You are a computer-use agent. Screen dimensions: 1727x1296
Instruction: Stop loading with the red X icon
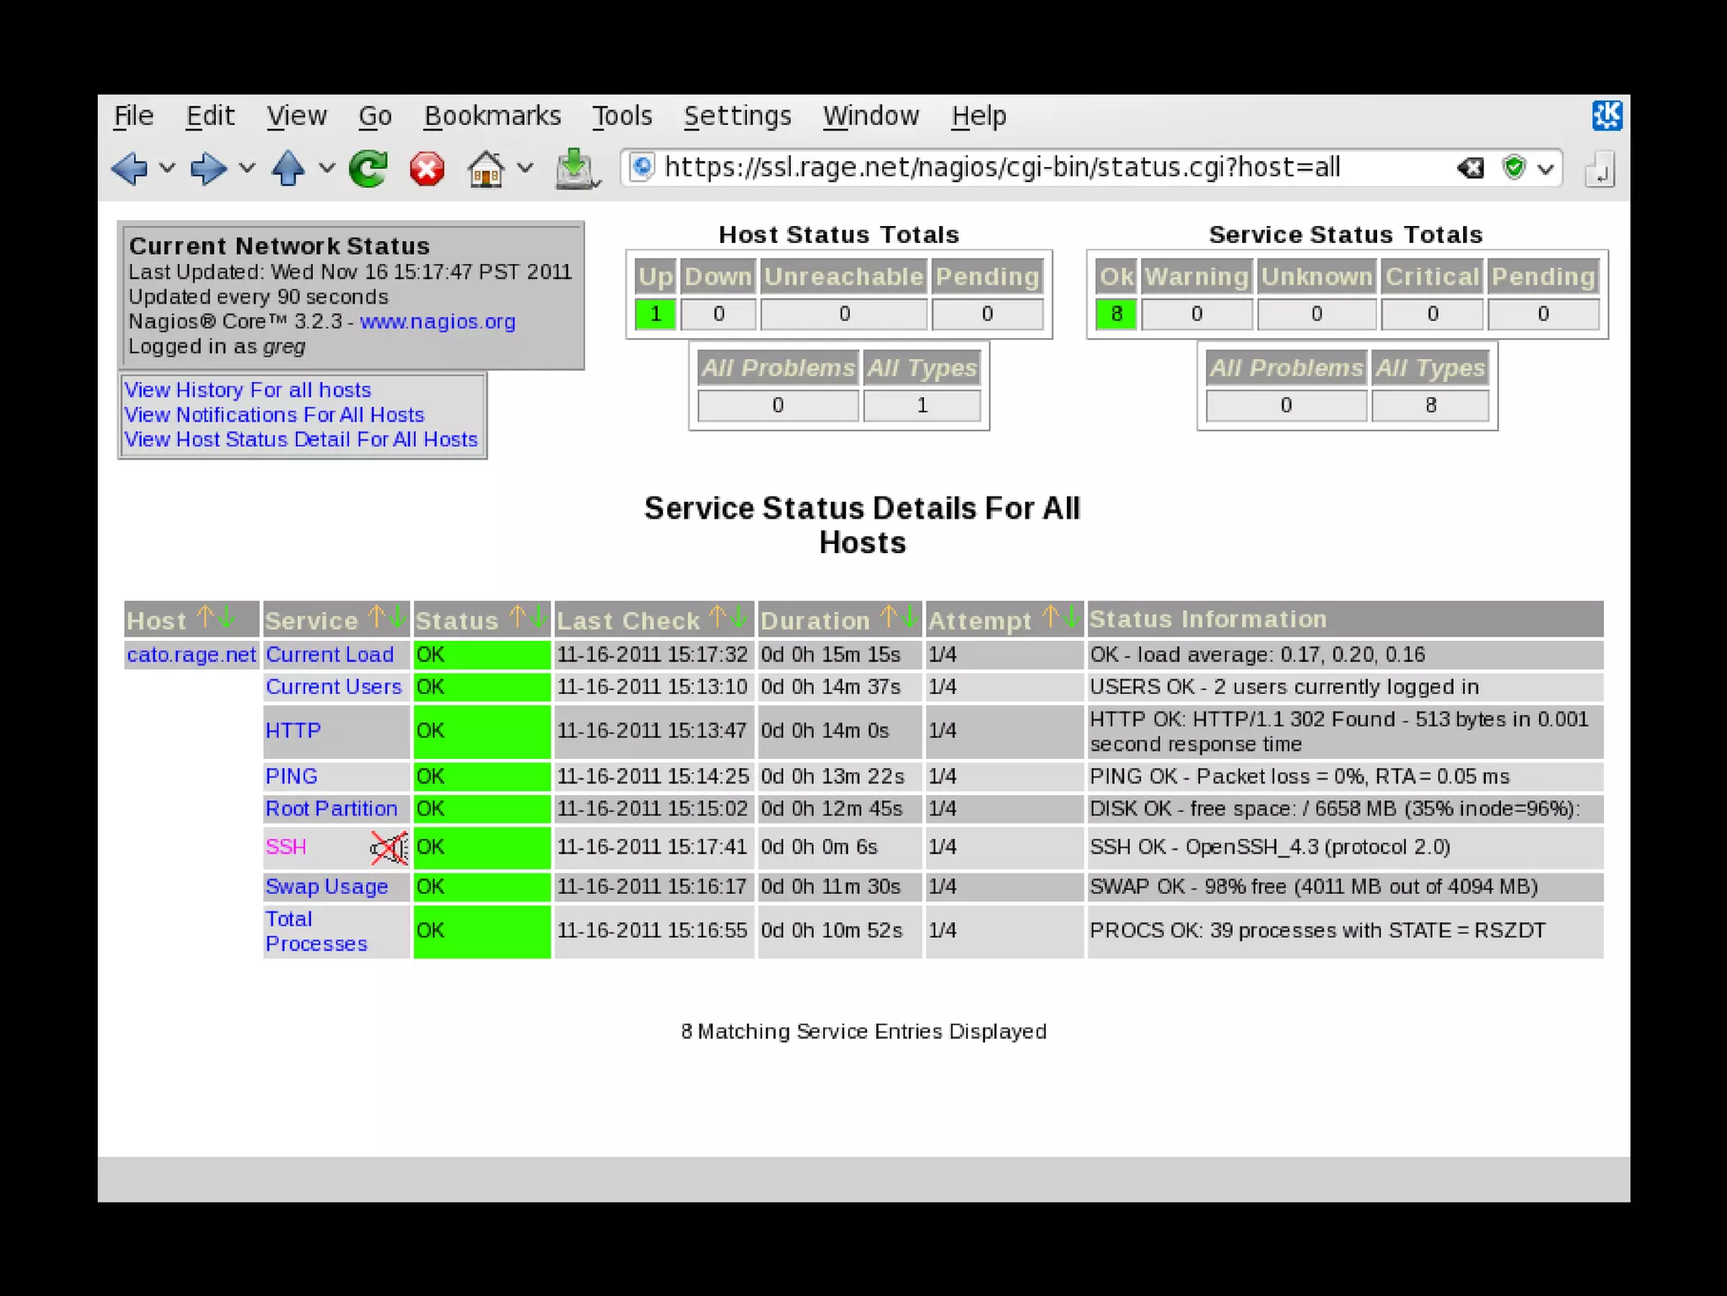(427, 169)
